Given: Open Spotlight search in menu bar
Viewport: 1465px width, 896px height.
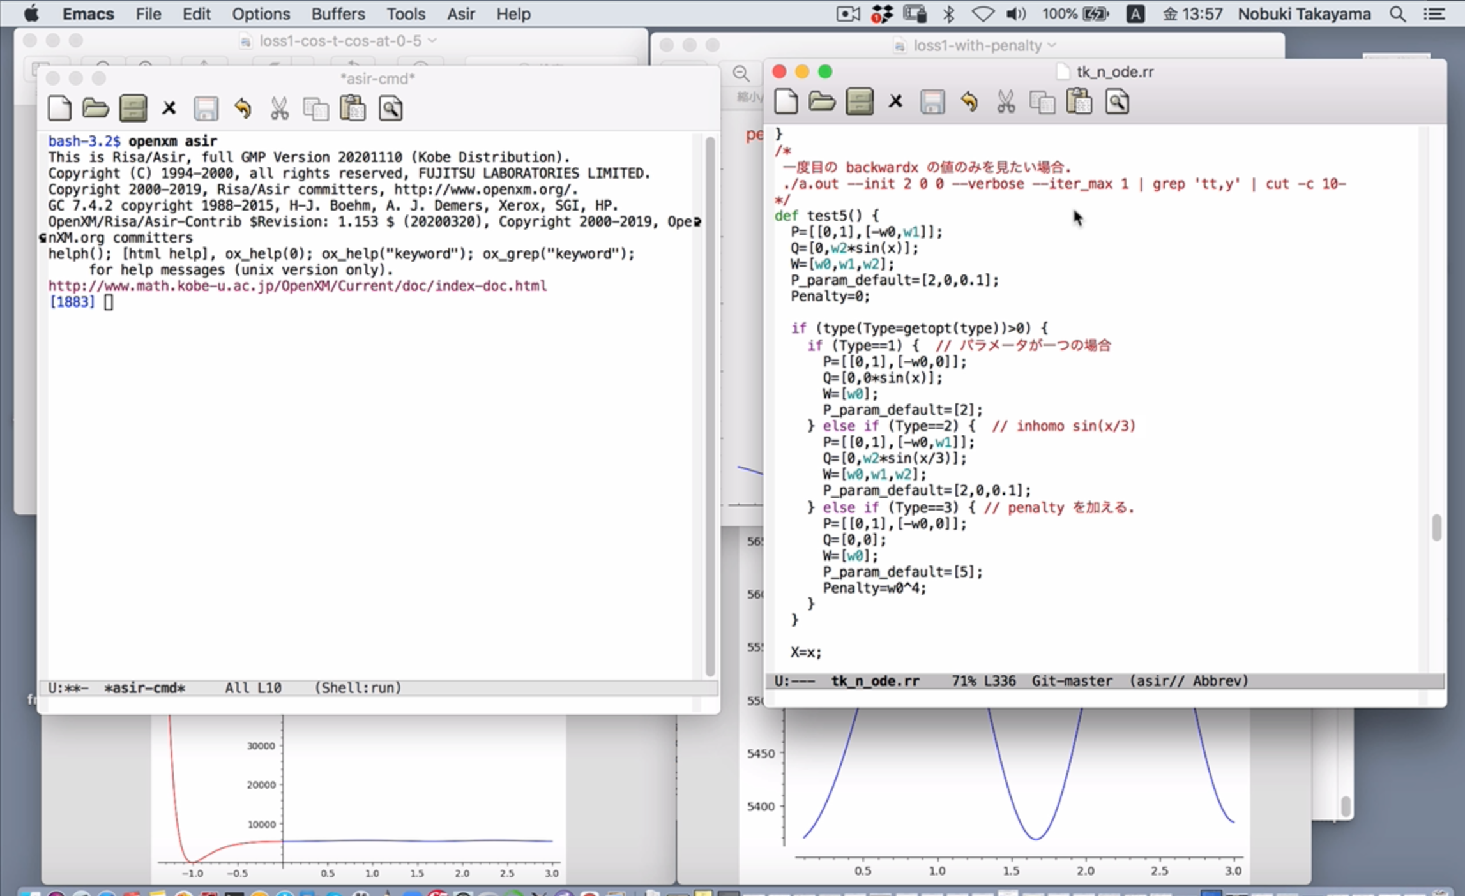Looking at the screenshot, I should click(1397, 14).
